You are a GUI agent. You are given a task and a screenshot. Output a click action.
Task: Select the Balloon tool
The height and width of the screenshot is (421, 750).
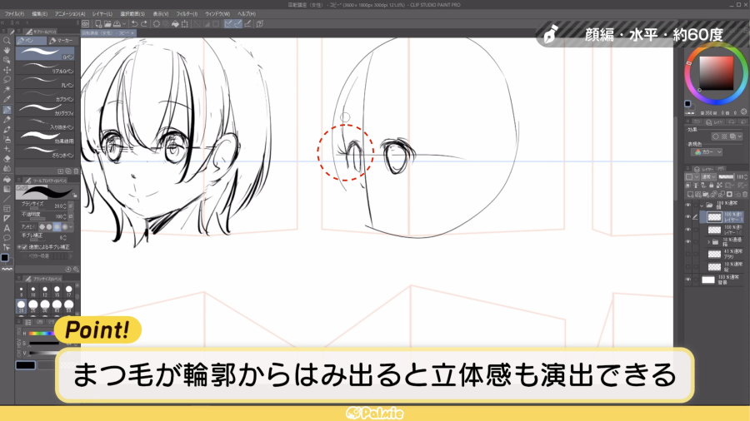[x=7, y=238]
